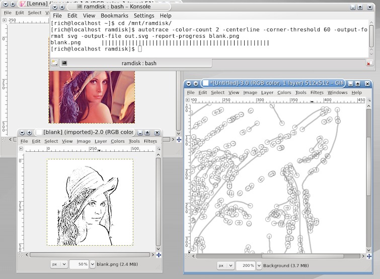Click 'Background (3.7 MB)' status text

(286, 266)
